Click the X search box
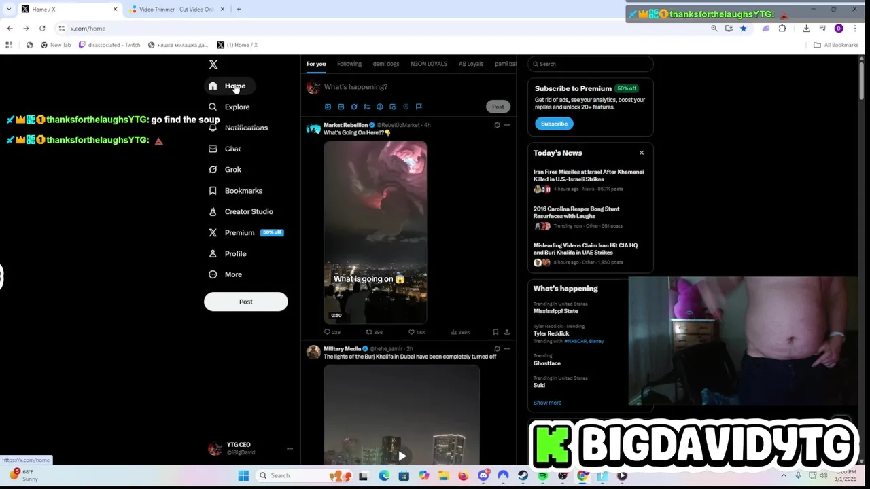 click(591, 64)
